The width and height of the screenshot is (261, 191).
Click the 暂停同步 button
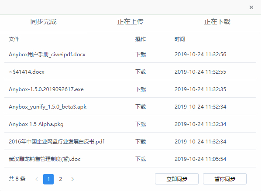(225, 179)
